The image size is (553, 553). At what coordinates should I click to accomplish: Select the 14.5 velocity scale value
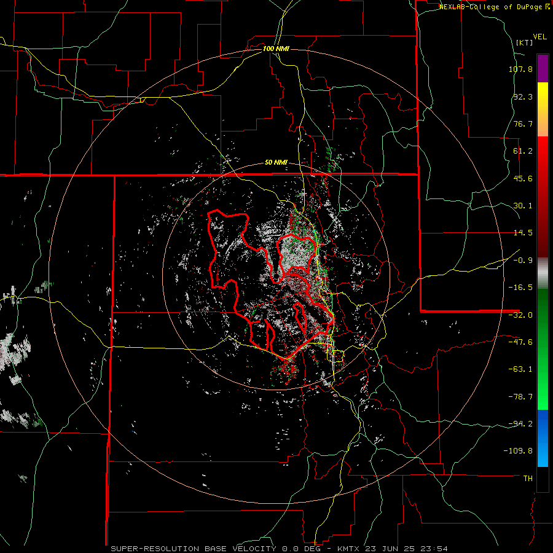pyautogui.click(x=523, y=233)
